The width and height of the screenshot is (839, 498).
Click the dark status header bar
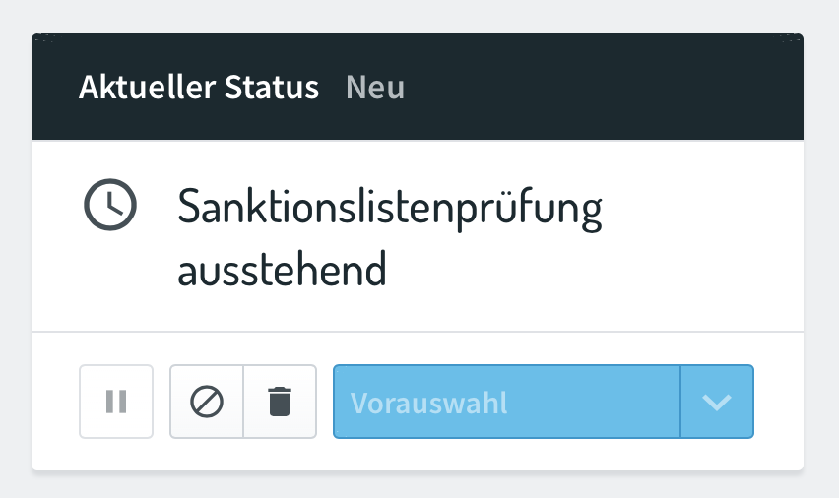pyautogui.click(x=418, y=87)
